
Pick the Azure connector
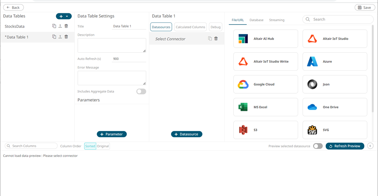coord(334,62)
